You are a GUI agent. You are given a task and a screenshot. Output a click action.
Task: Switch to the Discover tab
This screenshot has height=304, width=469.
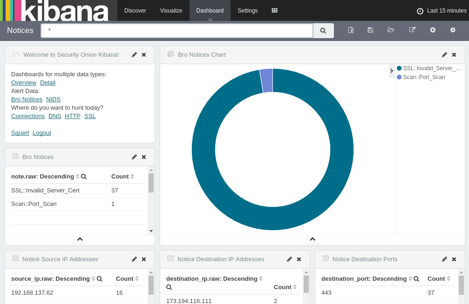pyautogui.click(x=135, y=10)
